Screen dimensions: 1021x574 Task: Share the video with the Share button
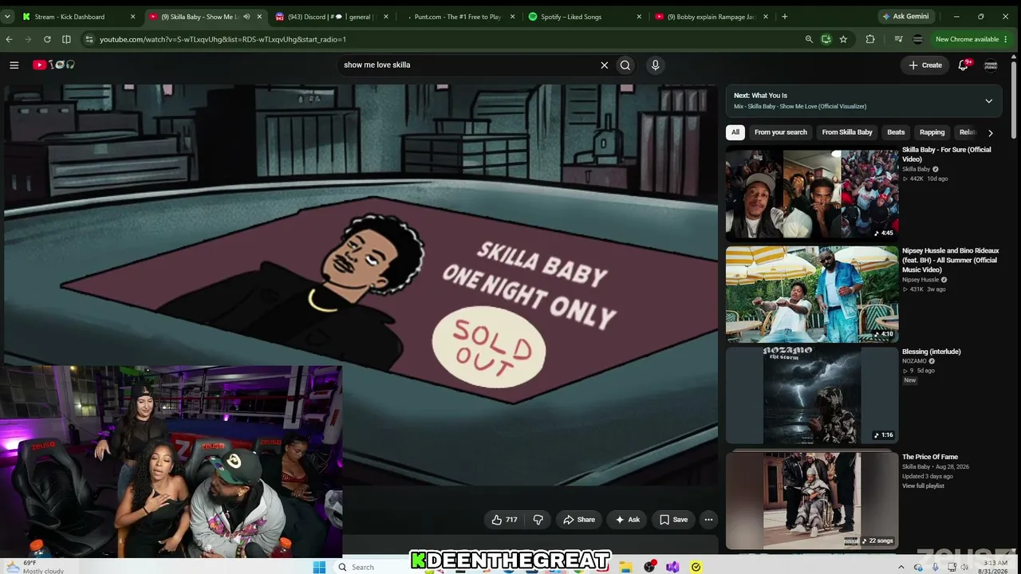pos(579,520)
